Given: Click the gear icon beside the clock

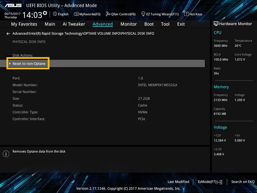Looking at the screenshot, I should tap(45, 13).
